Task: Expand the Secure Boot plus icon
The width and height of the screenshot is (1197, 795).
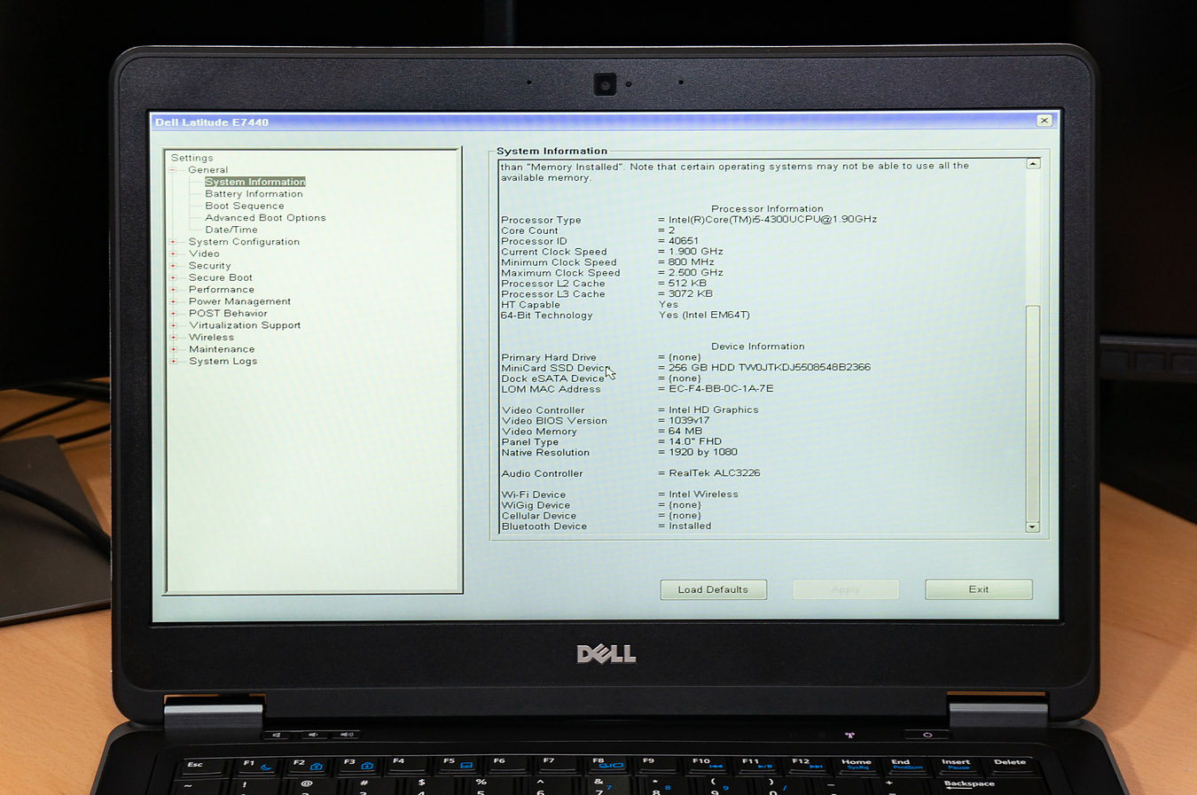Action: pyautogui.click(x=173, y=277)
